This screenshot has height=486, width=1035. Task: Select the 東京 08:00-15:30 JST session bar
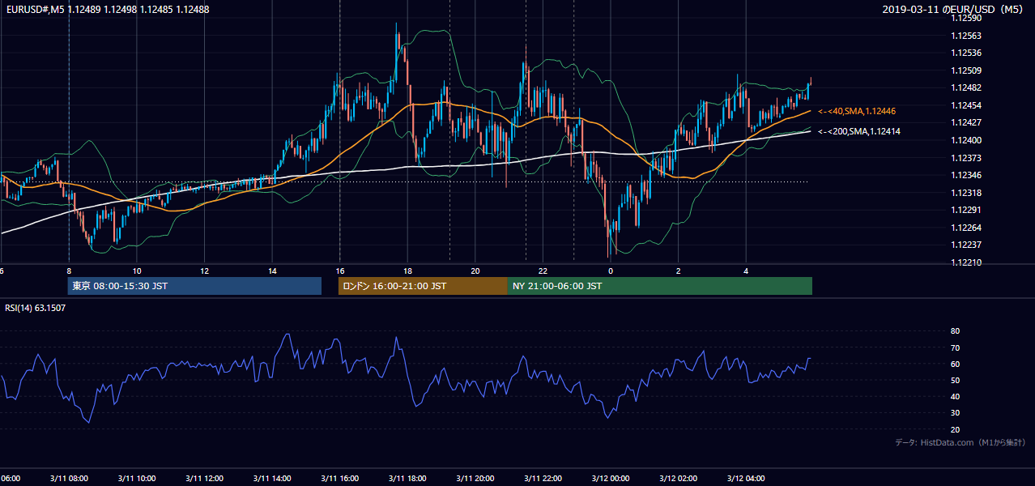click(194, 286)
